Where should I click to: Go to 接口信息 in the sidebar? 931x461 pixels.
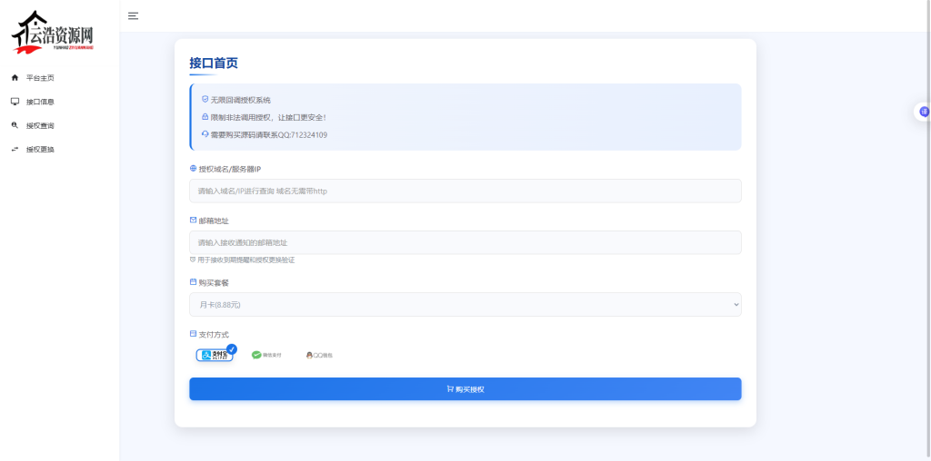coord(40,102)
